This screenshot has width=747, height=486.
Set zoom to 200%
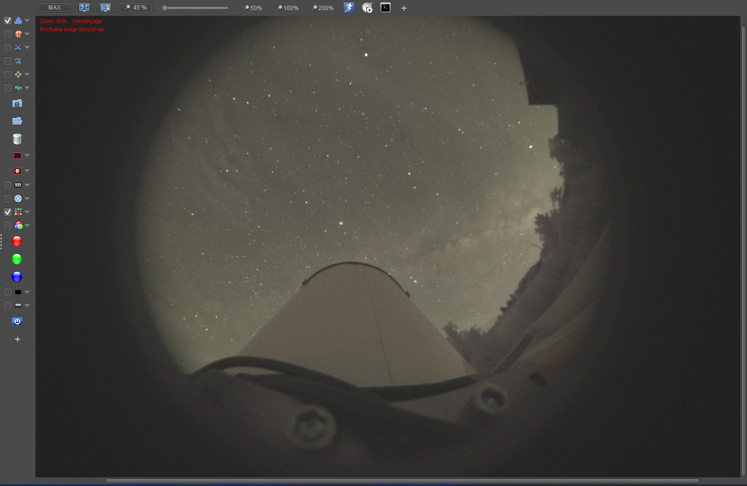click(x=323, y=8)
